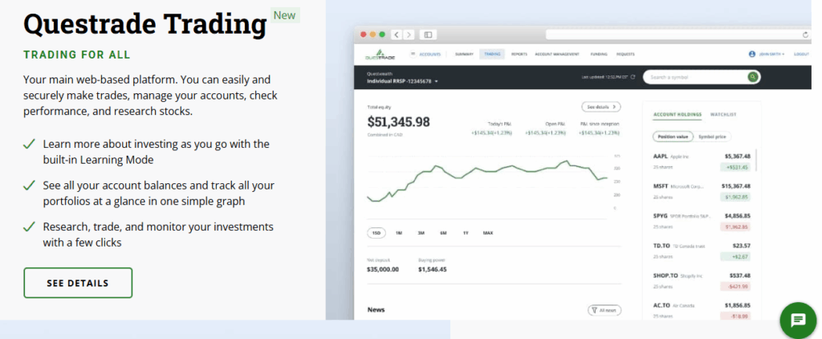Screen dimensions: 822x339
Task: Open the All news filter
Action: (604, 310)
